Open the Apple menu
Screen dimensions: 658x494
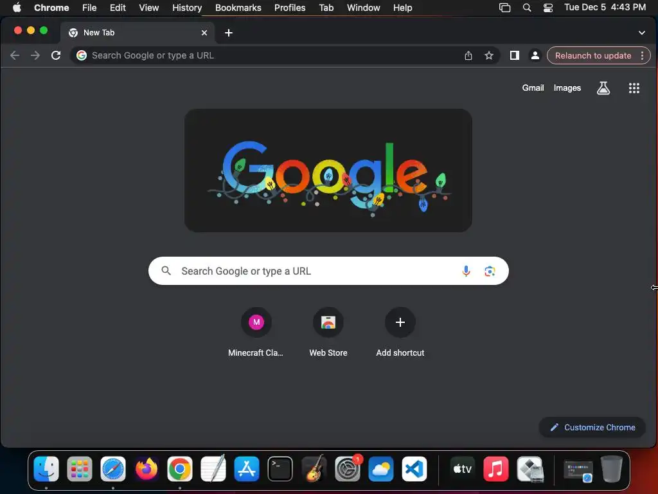coord(17,8)
